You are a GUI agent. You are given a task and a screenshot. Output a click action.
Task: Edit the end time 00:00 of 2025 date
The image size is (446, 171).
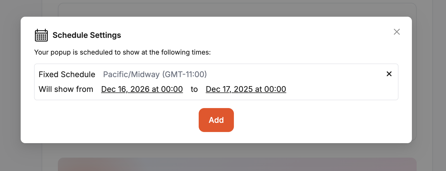tap(275, 89)
